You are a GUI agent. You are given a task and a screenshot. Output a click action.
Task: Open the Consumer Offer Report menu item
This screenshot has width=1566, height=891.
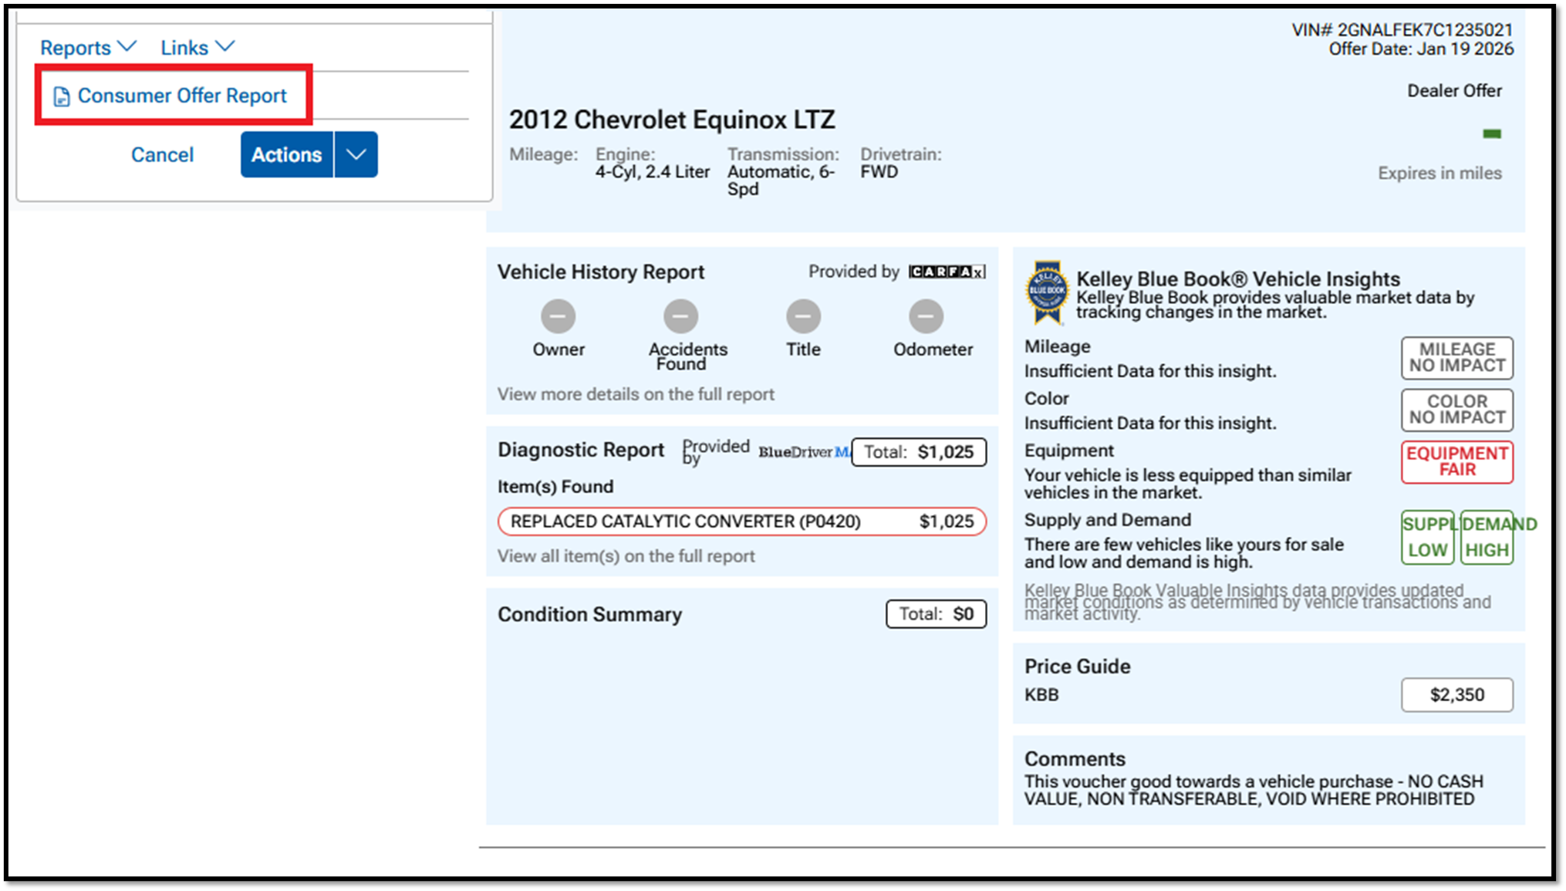tap(181, 96)
